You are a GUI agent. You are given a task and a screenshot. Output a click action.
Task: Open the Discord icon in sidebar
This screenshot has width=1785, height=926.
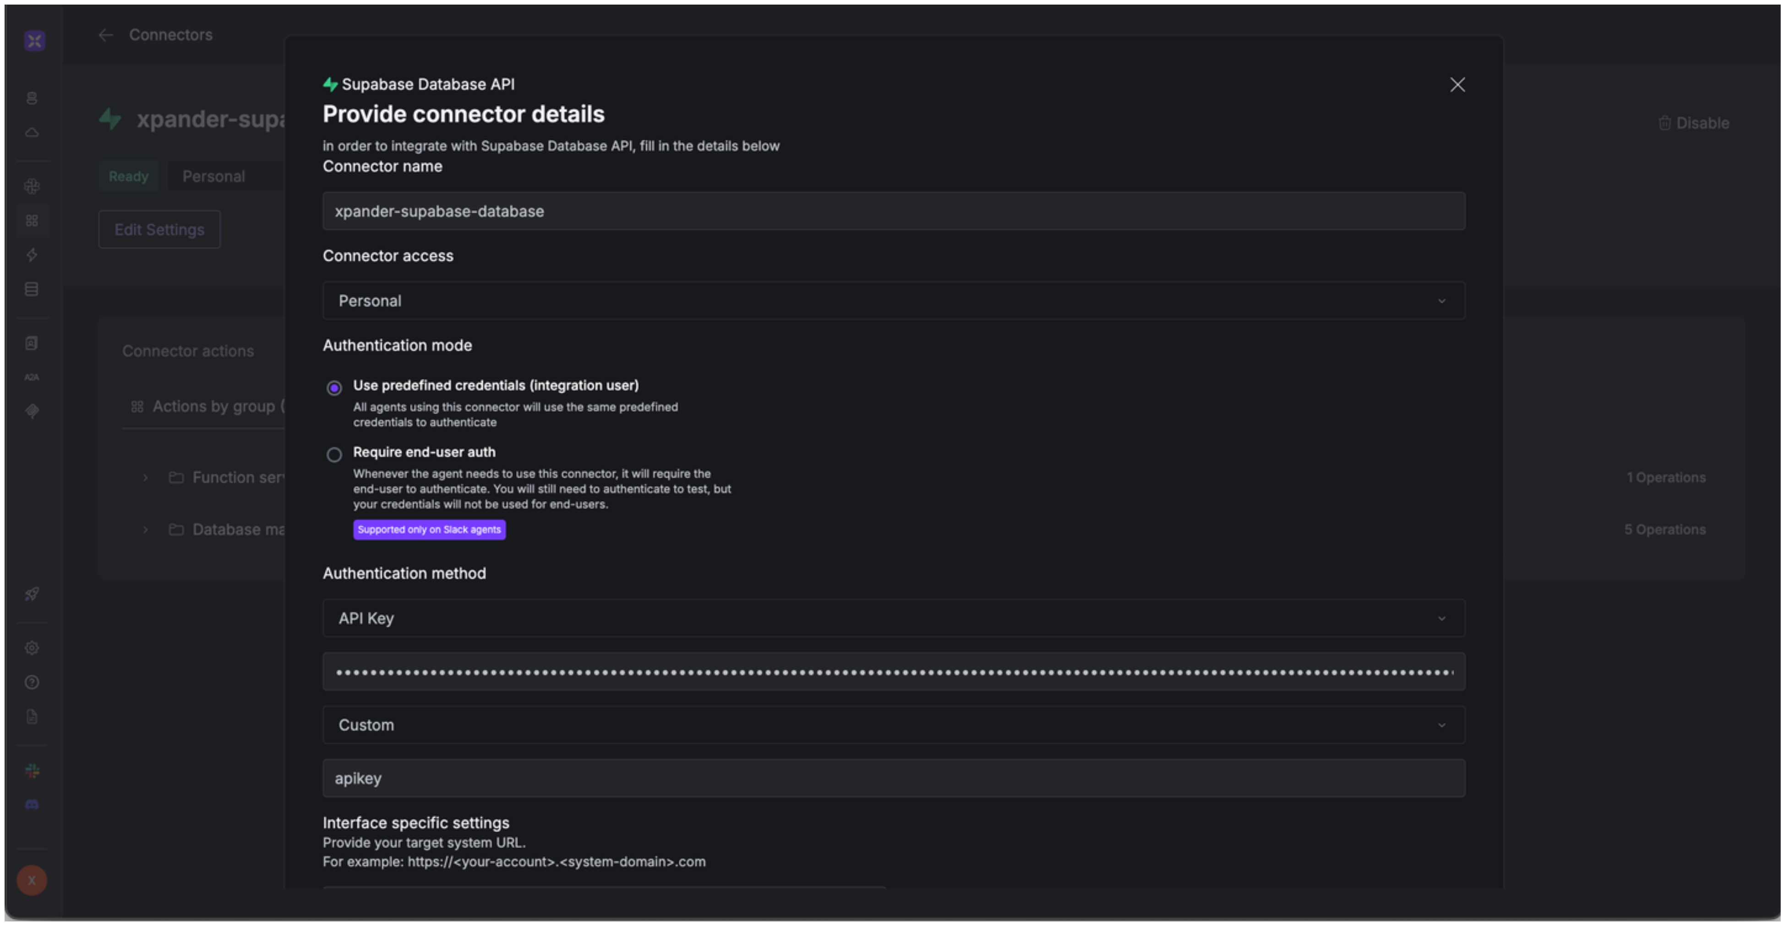(32, 805)
